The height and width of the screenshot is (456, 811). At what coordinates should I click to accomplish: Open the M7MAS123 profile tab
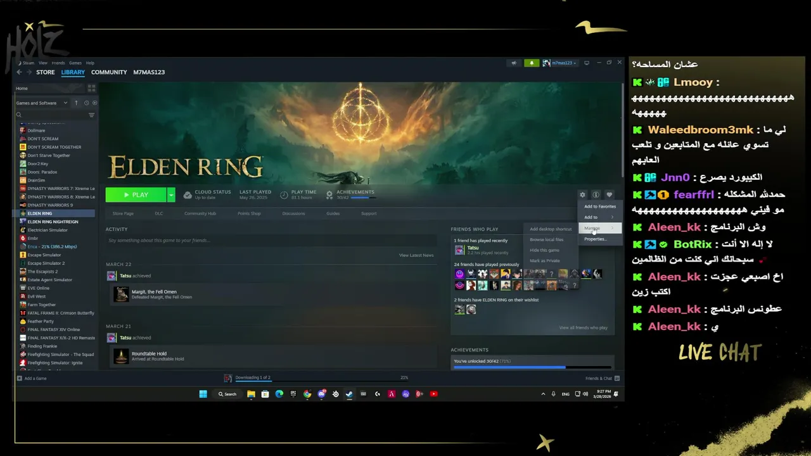(149, 72)
